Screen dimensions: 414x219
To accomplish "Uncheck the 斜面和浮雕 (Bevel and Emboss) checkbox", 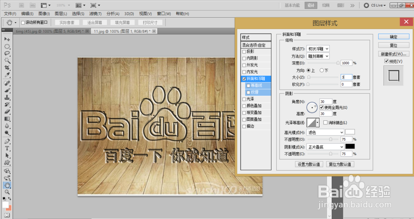I will 244,79.
